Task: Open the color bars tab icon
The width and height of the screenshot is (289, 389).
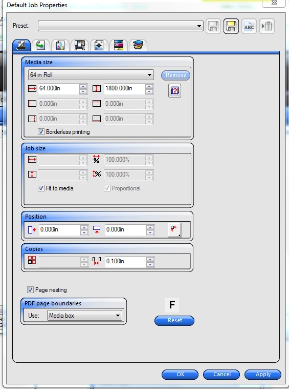Action: point(119,45)
